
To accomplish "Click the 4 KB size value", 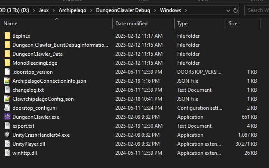I will (252, 126).
